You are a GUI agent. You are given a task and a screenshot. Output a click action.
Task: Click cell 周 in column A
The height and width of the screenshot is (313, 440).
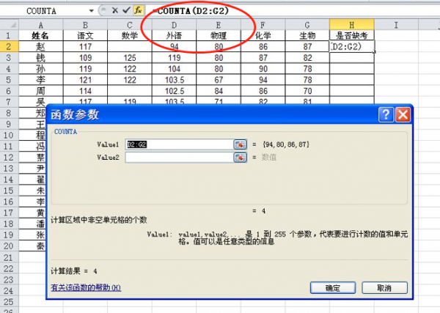[x=41, y=91]
